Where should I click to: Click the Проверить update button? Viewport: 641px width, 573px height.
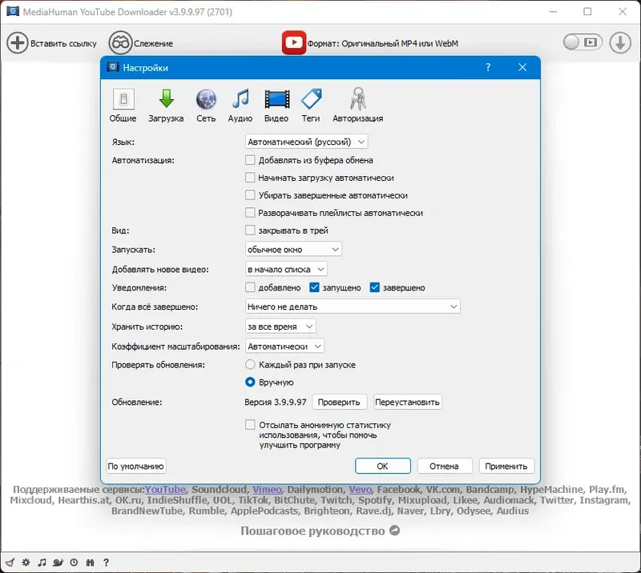pyautogui.click(x=339, y=402)
